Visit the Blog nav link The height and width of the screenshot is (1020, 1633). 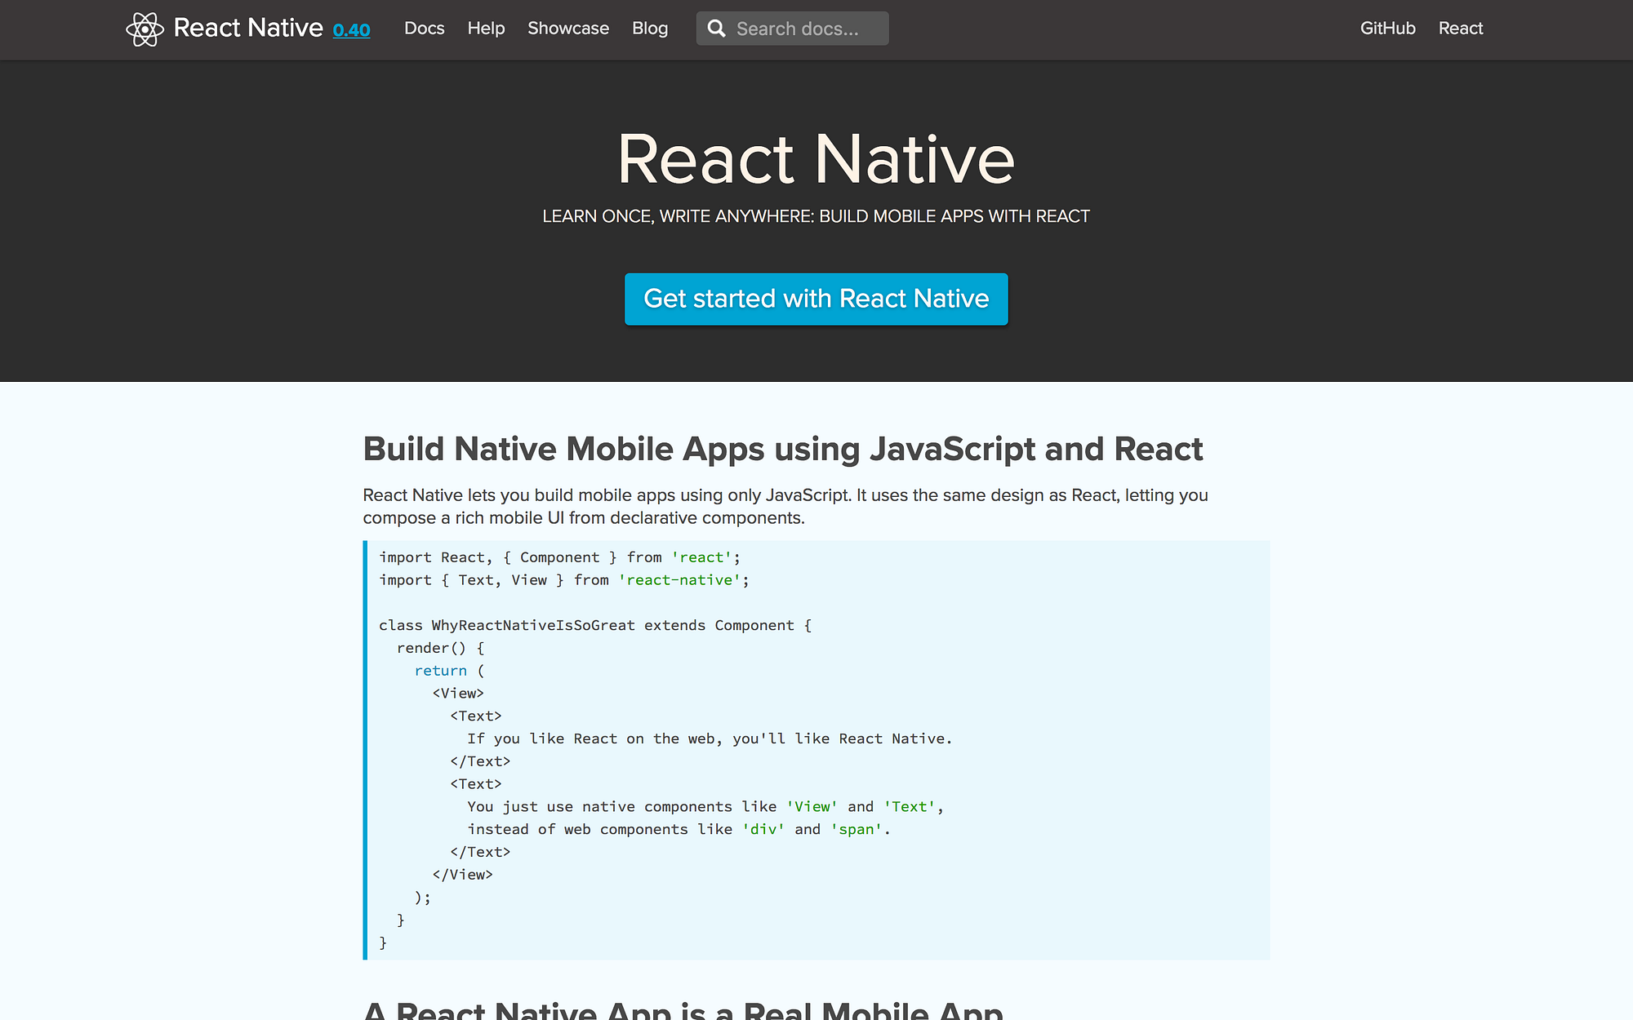point(649,29)
